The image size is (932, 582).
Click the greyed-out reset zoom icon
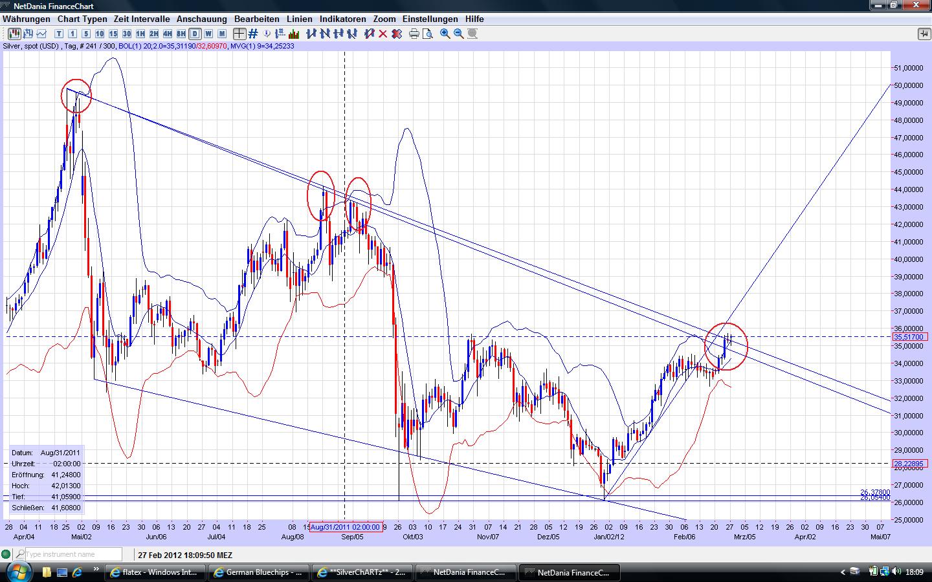click(x=472, y=34)
